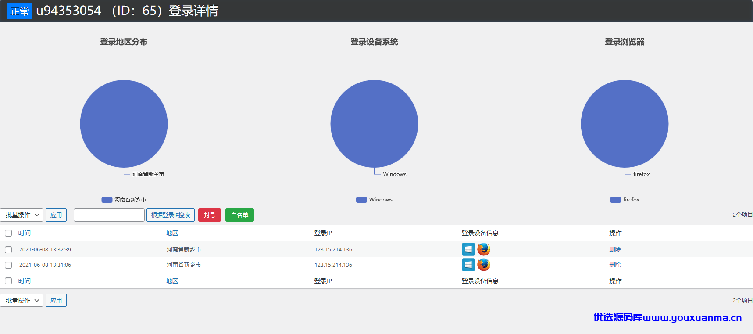Click the 正常 status badge
Viewport: 753px width, 334px height.
point(19,11)
